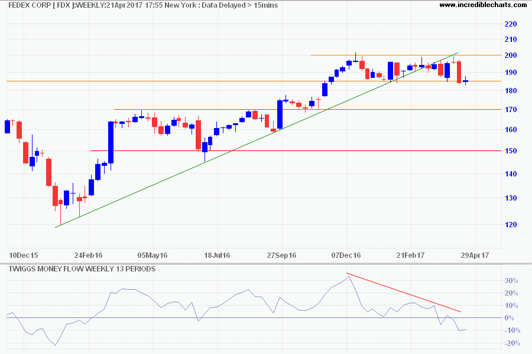Click the red 150 support line

[296, 151]
